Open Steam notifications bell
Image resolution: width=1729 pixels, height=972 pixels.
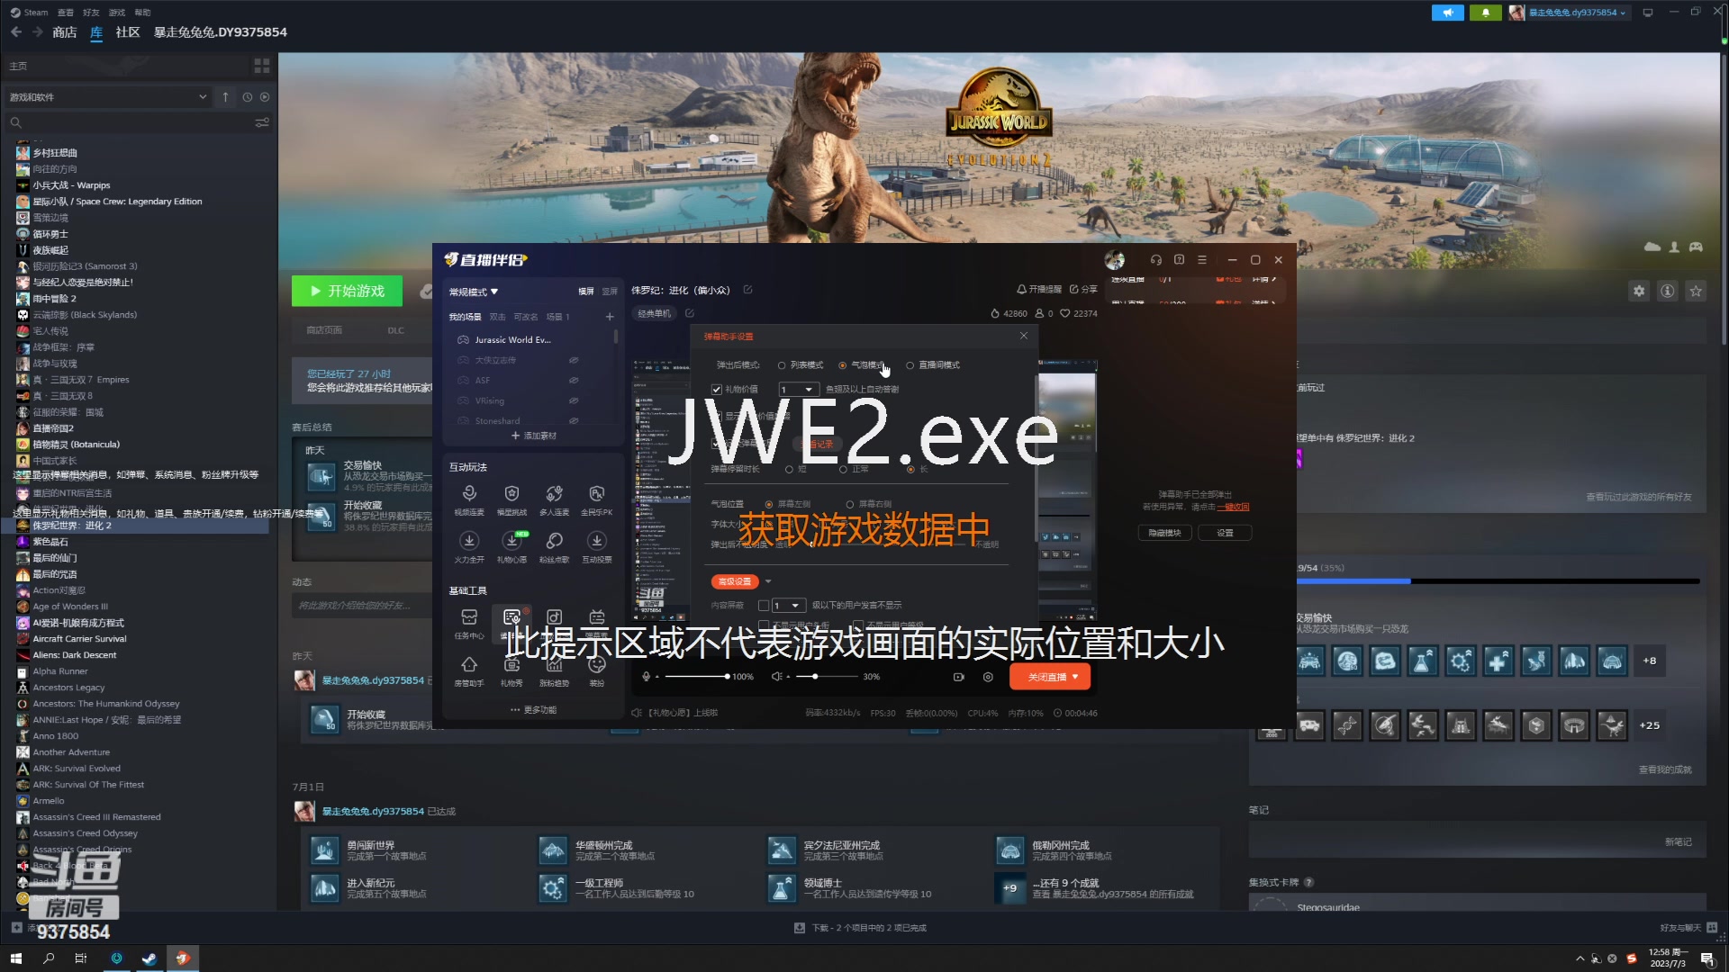(x=1486, y=13)
